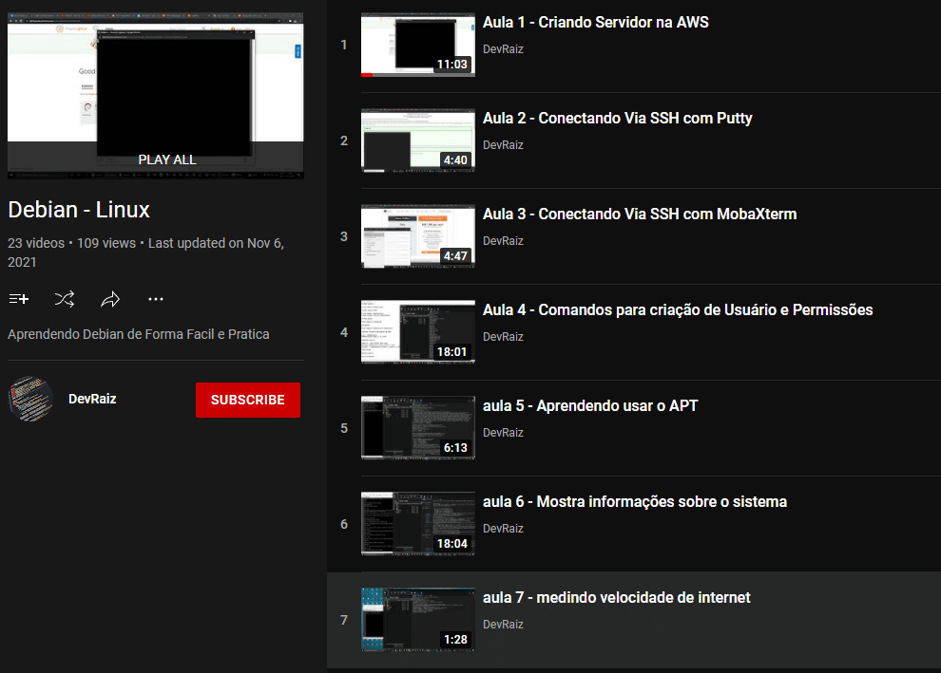941x673 pixels.
Task: Open title 'Aula 1 - Criando Servidor na AWS'
Action: click(x=595, y=23)
